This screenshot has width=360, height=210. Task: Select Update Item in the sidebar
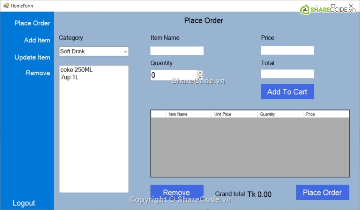point(32,57)
